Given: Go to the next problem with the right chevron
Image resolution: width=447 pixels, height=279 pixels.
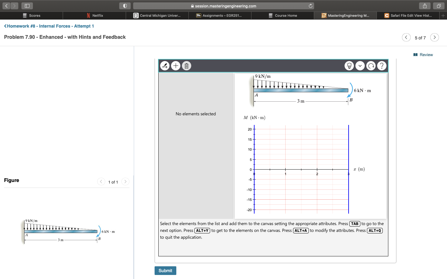Looking at the screenshot, I should (x=435, y=37).
